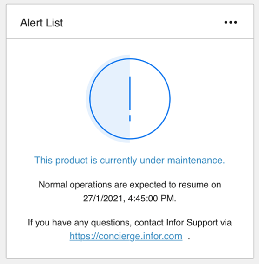Screen dimensions: 259x264
Task: Open the https://concierge.infor.com link
Action: click(126, 236)
